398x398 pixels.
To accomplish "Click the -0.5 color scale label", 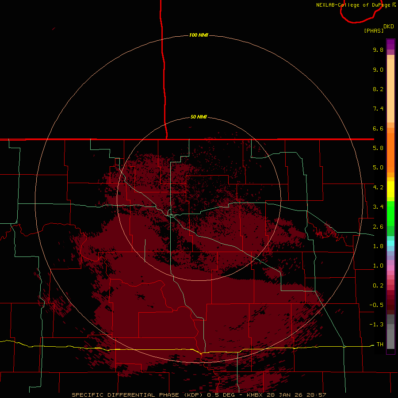I will pyautogui.click(x=376, y=305).
